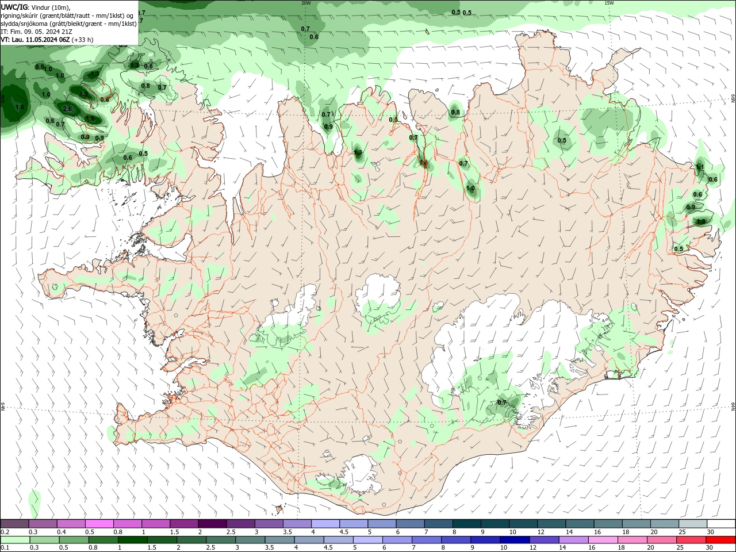Select top-row swatch starting at 3
Image resolution: width=736 pixels, height=552 pixels.
pos(269,524)
